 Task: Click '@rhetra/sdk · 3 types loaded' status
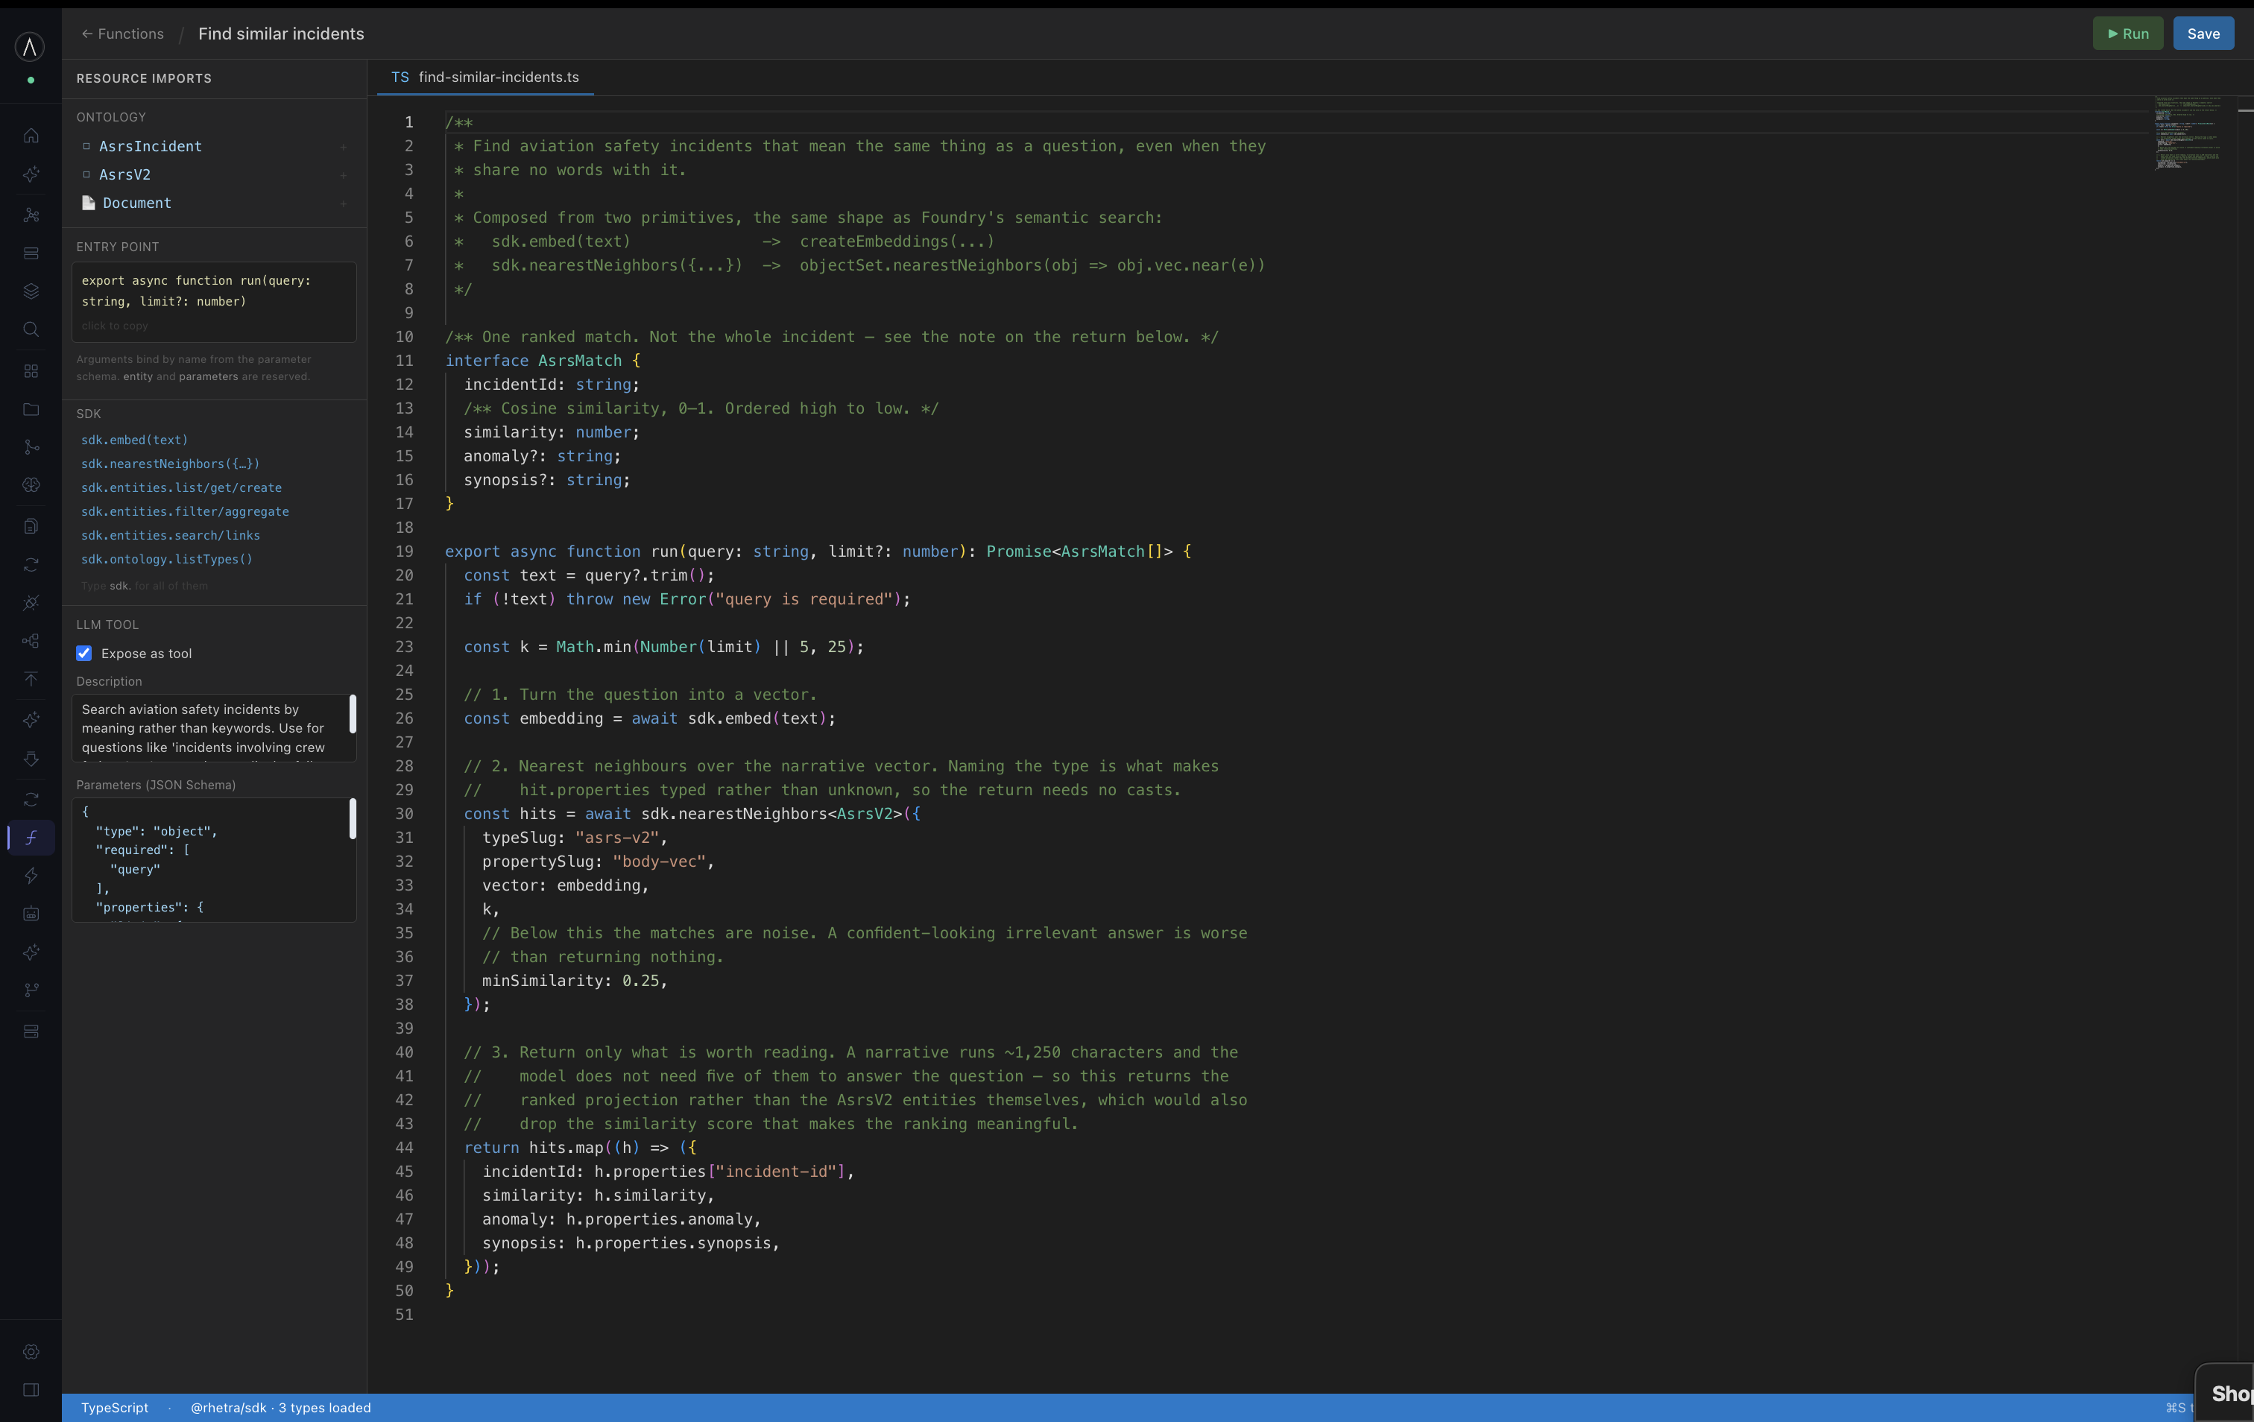coord(281,1407)
